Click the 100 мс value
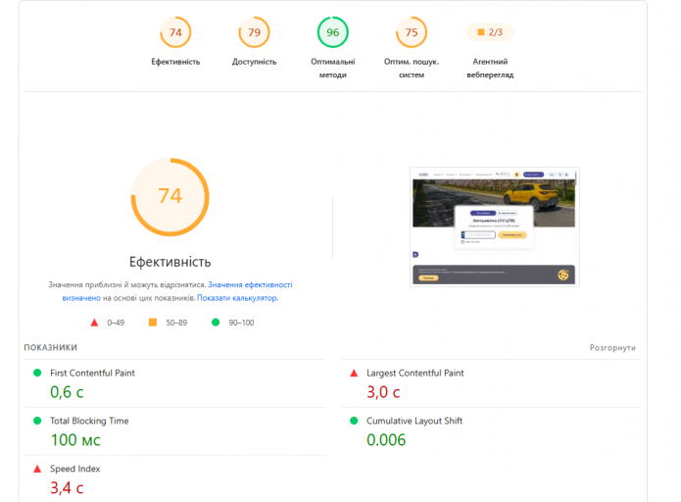681x502 pixels. [x=75, y=440]
